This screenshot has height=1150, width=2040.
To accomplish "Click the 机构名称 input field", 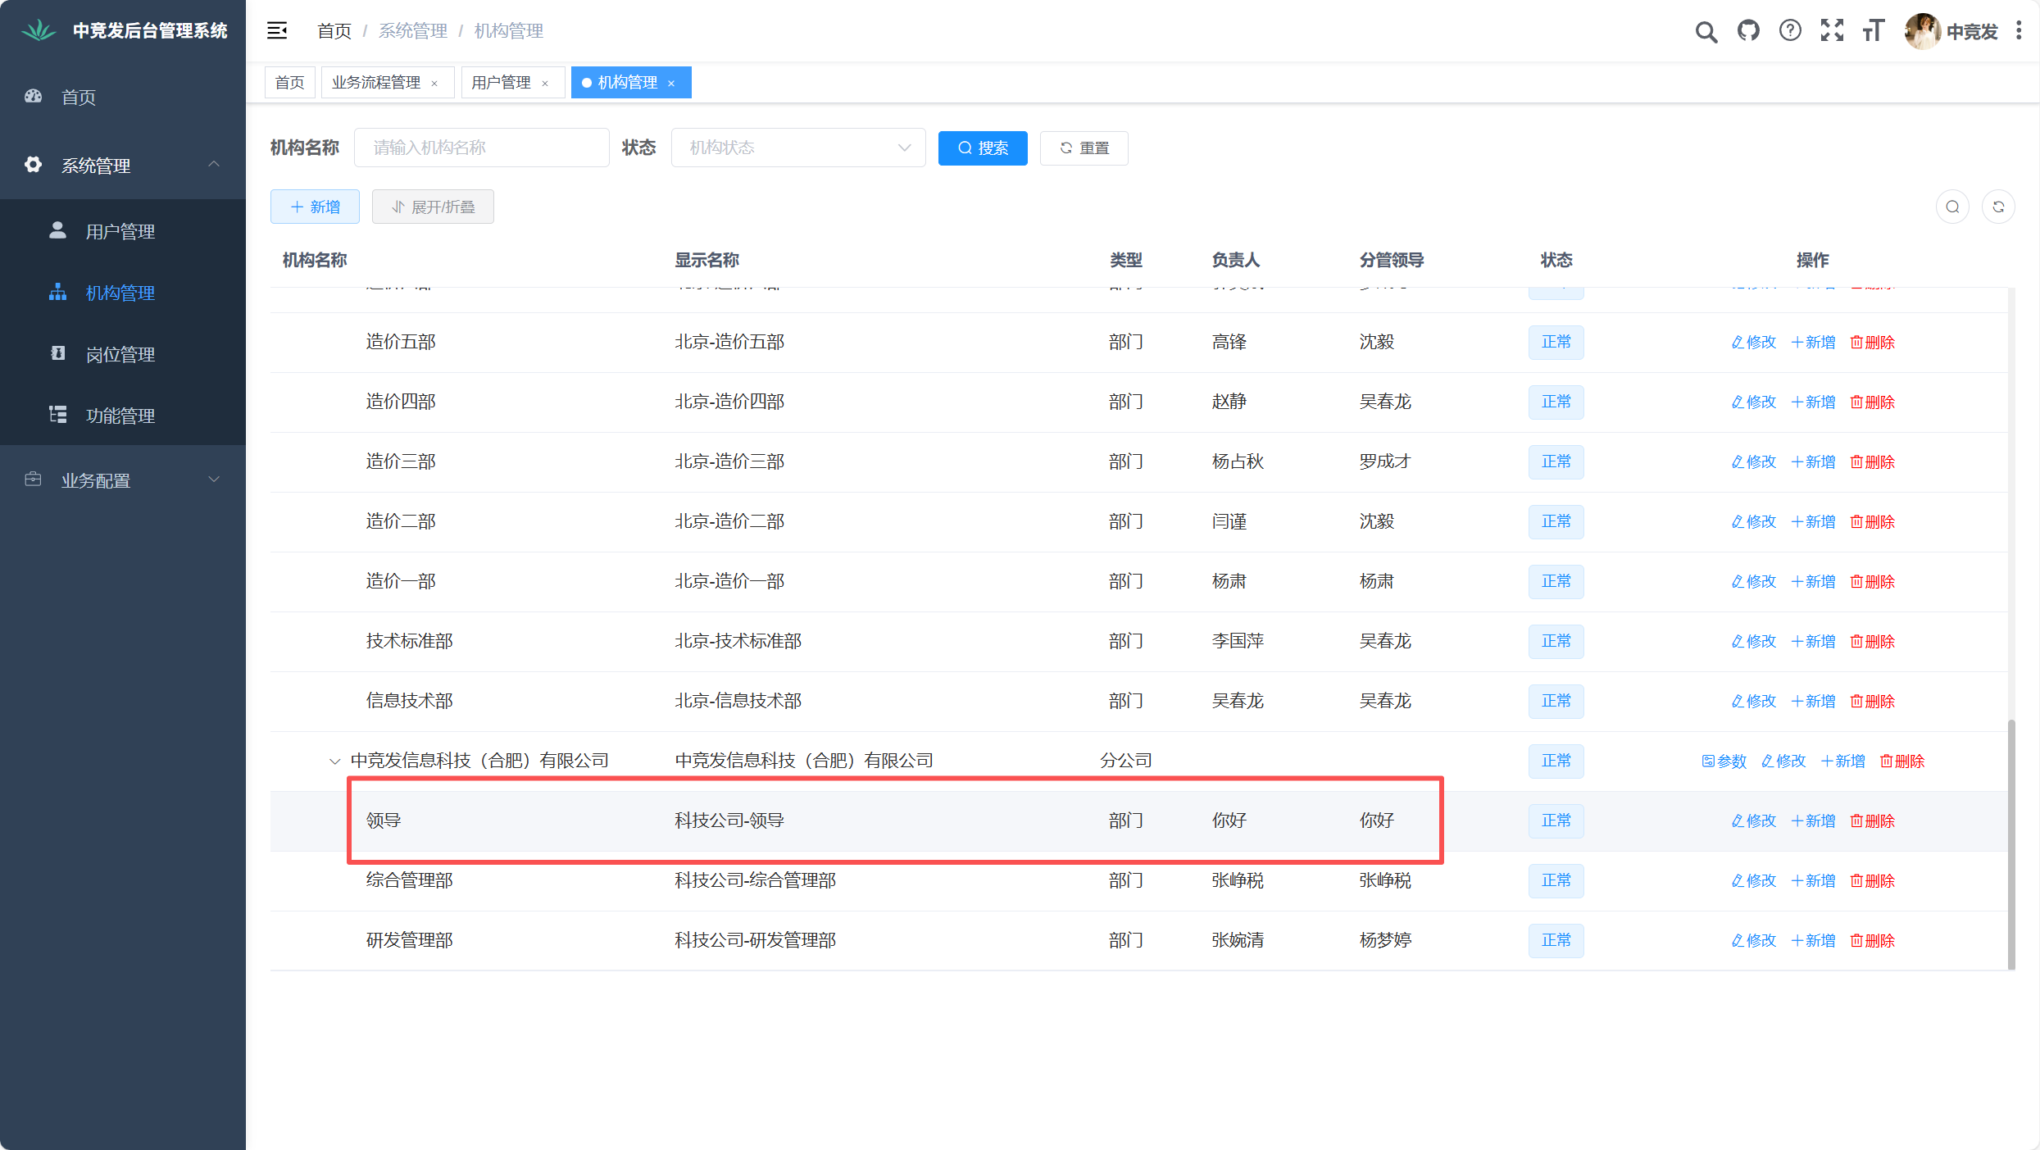I will coord(481,148).
